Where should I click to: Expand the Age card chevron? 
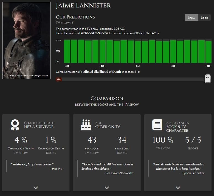click(x=107, y=188)
